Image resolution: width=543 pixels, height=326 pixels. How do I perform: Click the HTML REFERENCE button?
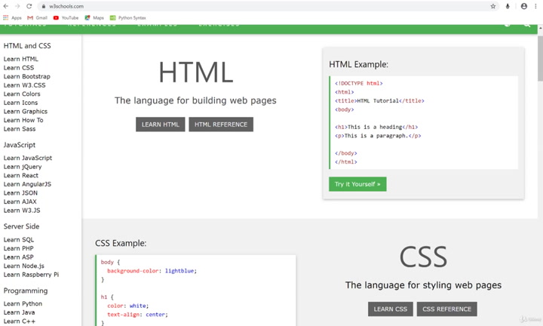221,125
